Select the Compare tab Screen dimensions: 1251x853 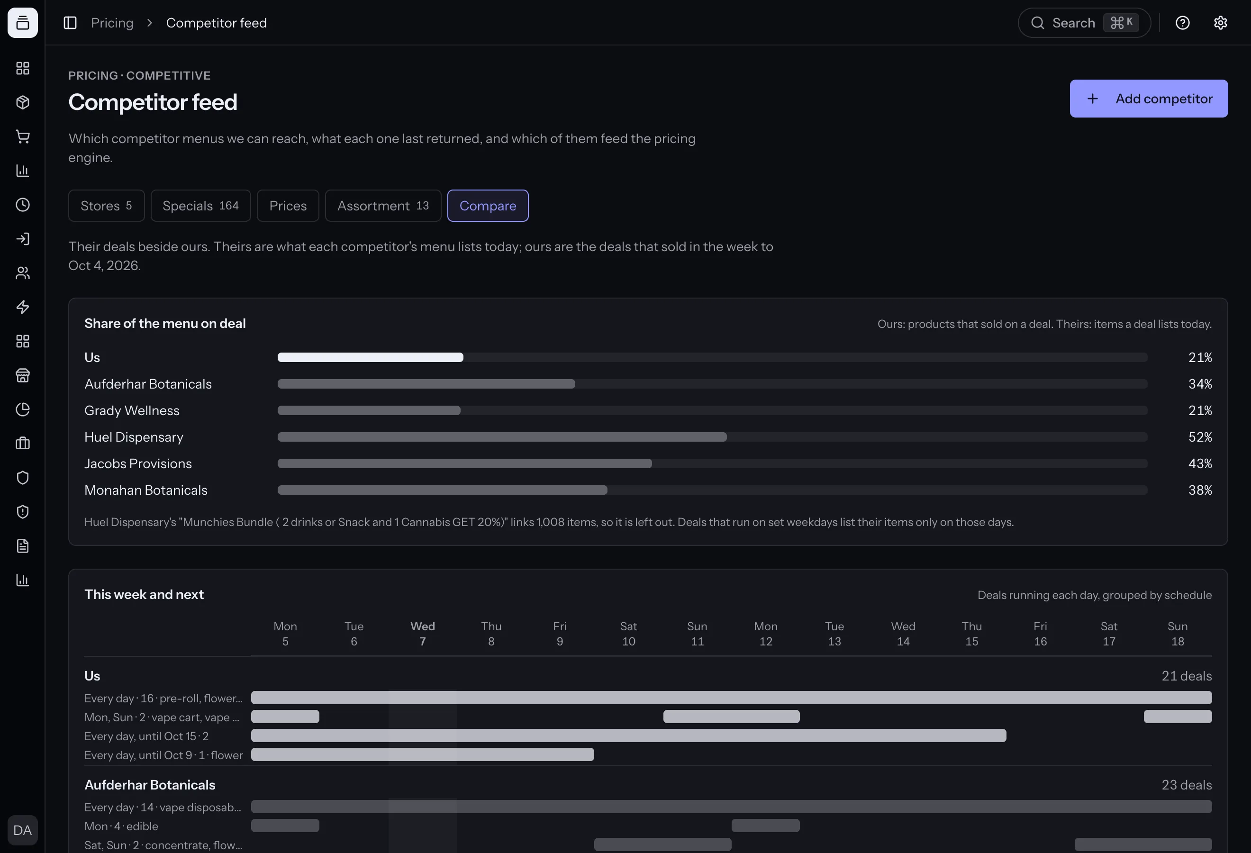(488, 206)
